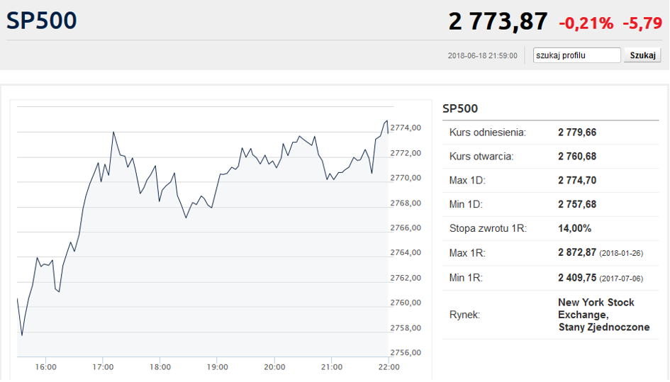
Task: Click the 19:00 time axis marker
Action: 217,367
